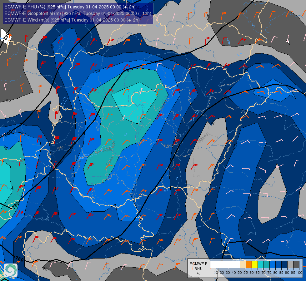Pick the first white legend swatch below 10%

(x=213, y=265)
